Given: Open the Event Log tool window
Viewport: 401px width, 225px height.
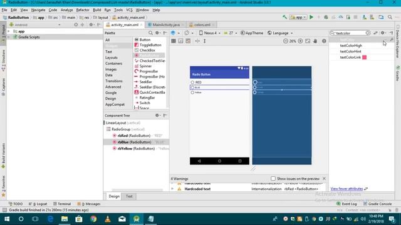Looking at the screenshot, I should coord(346,204).
